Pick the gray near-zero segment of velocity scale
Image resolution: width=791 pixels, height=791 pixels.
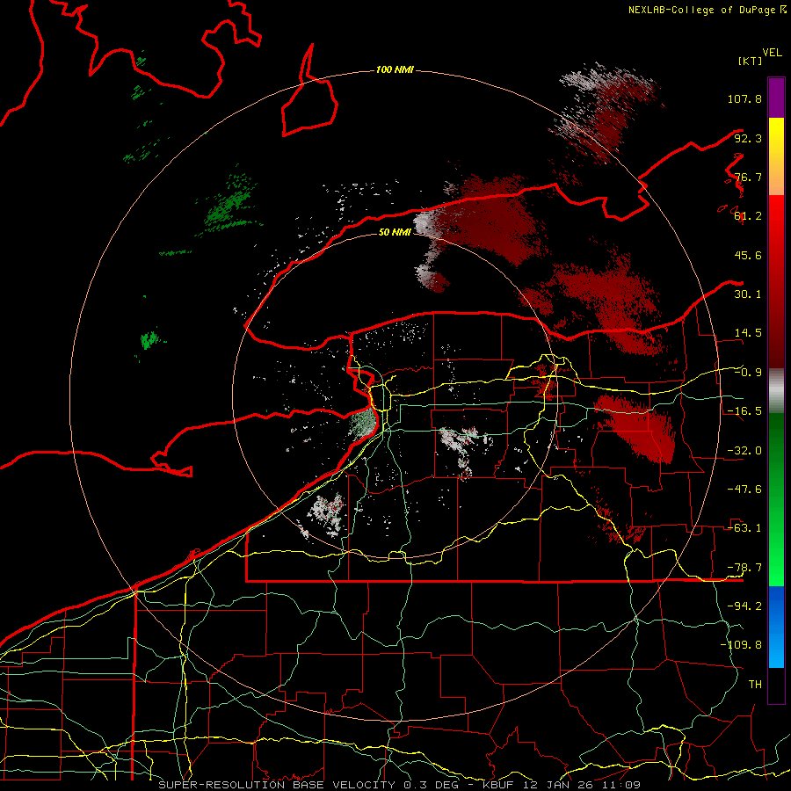pyautogui.click(x=776, y=389)
